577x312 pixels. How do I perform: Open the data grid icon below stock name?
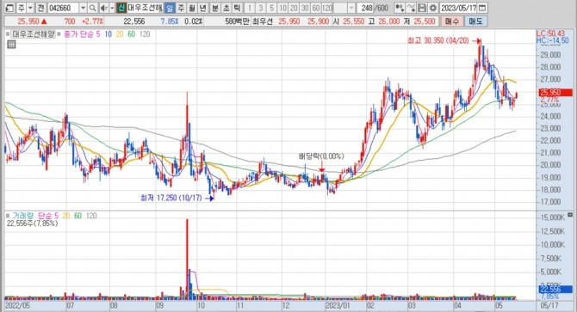pyautogui.click(x=11, y=45)
